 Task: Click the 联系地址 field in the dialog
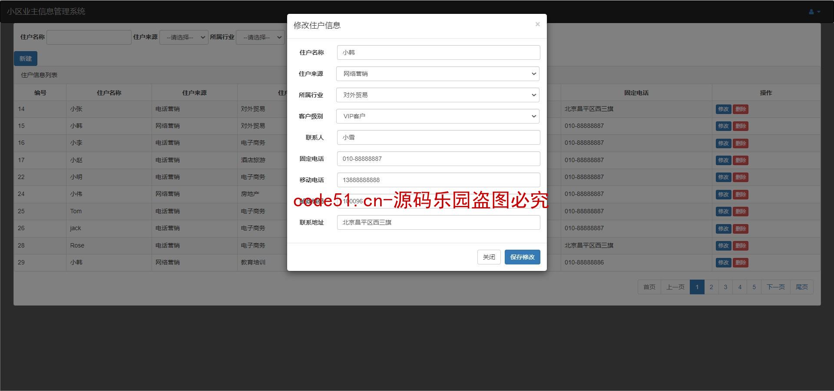[x=438, y=222]
